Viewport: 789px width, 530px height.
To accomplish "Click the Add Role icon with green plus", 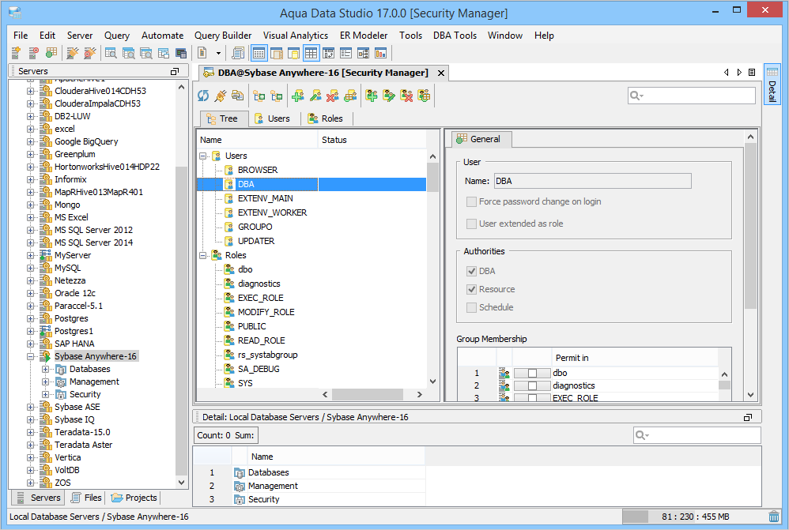I will [x=372, y=96].
